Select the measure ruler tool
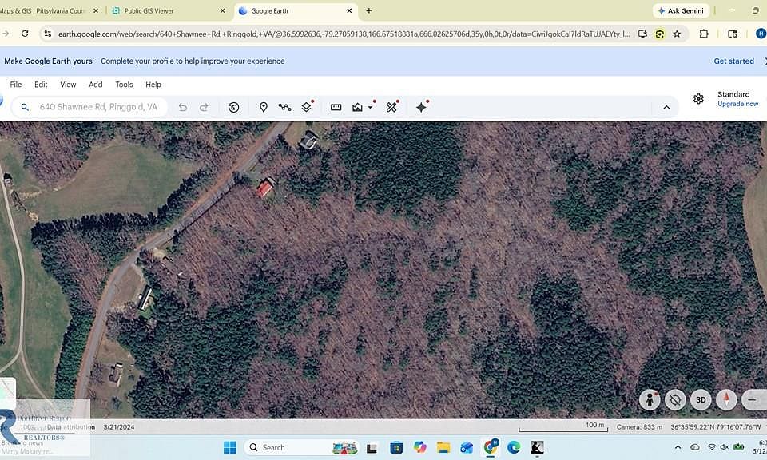 336,107
